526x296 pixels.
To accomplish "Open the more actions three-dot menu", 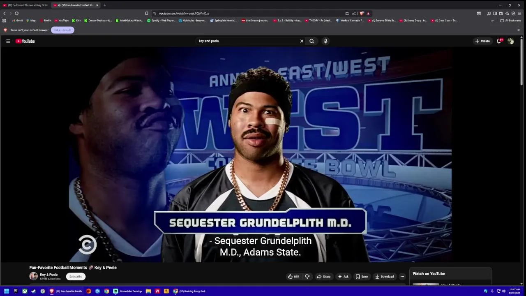I will (402, 277).
